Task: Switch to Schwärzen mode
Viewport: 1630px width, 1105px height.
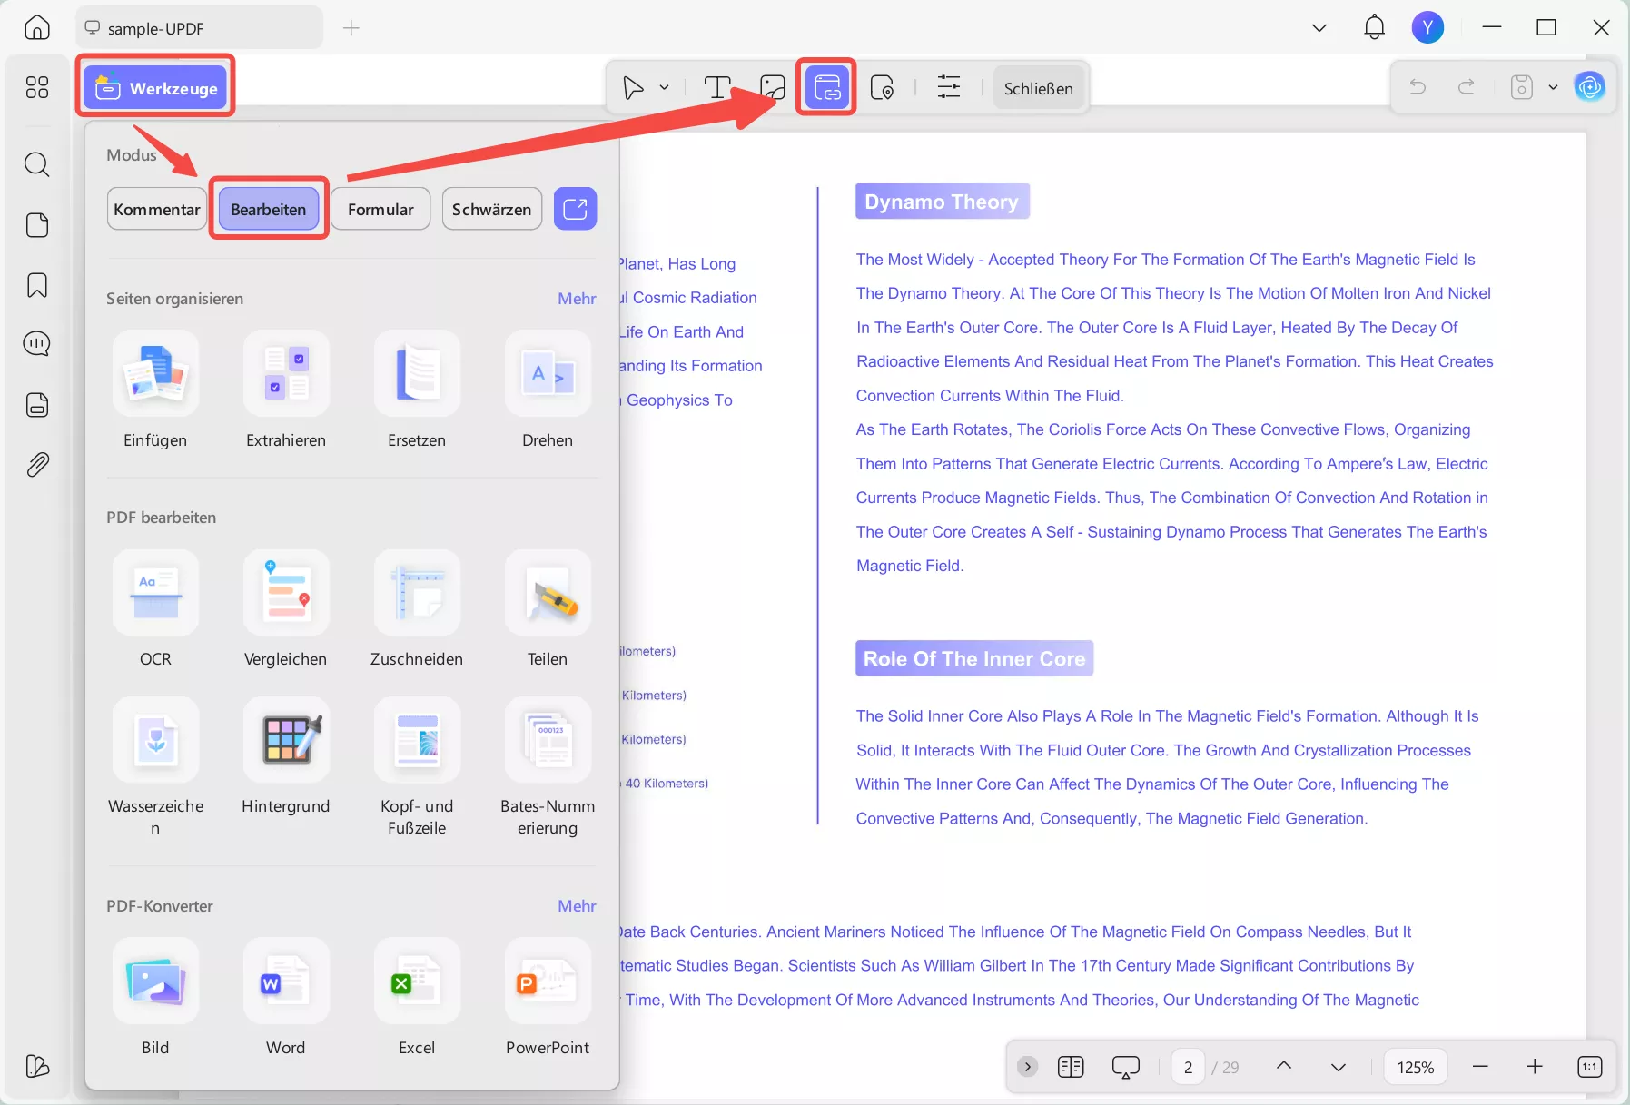Action: pyautogui.click(x=492, y=209)
